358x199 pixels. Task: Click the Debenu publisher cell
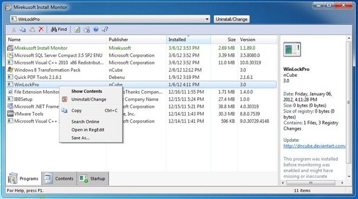tap(117, 77)
